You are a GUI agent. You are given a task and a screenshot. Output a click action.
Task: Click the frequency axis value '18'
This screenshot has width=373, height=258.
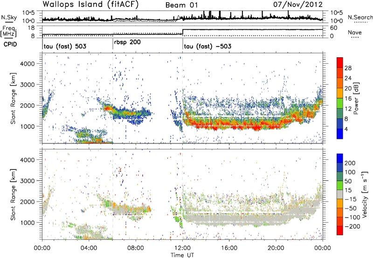click(31, 28)
